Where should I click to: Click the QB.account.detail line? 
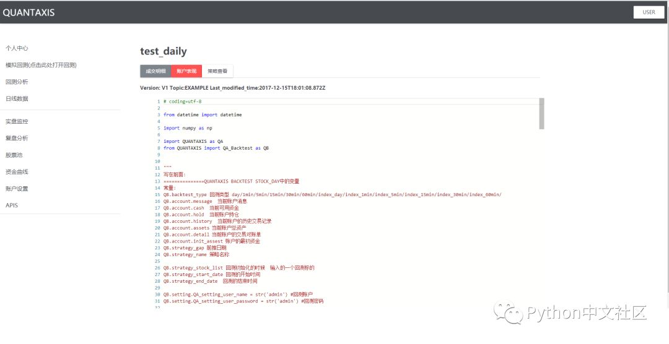tap(212, 234)
